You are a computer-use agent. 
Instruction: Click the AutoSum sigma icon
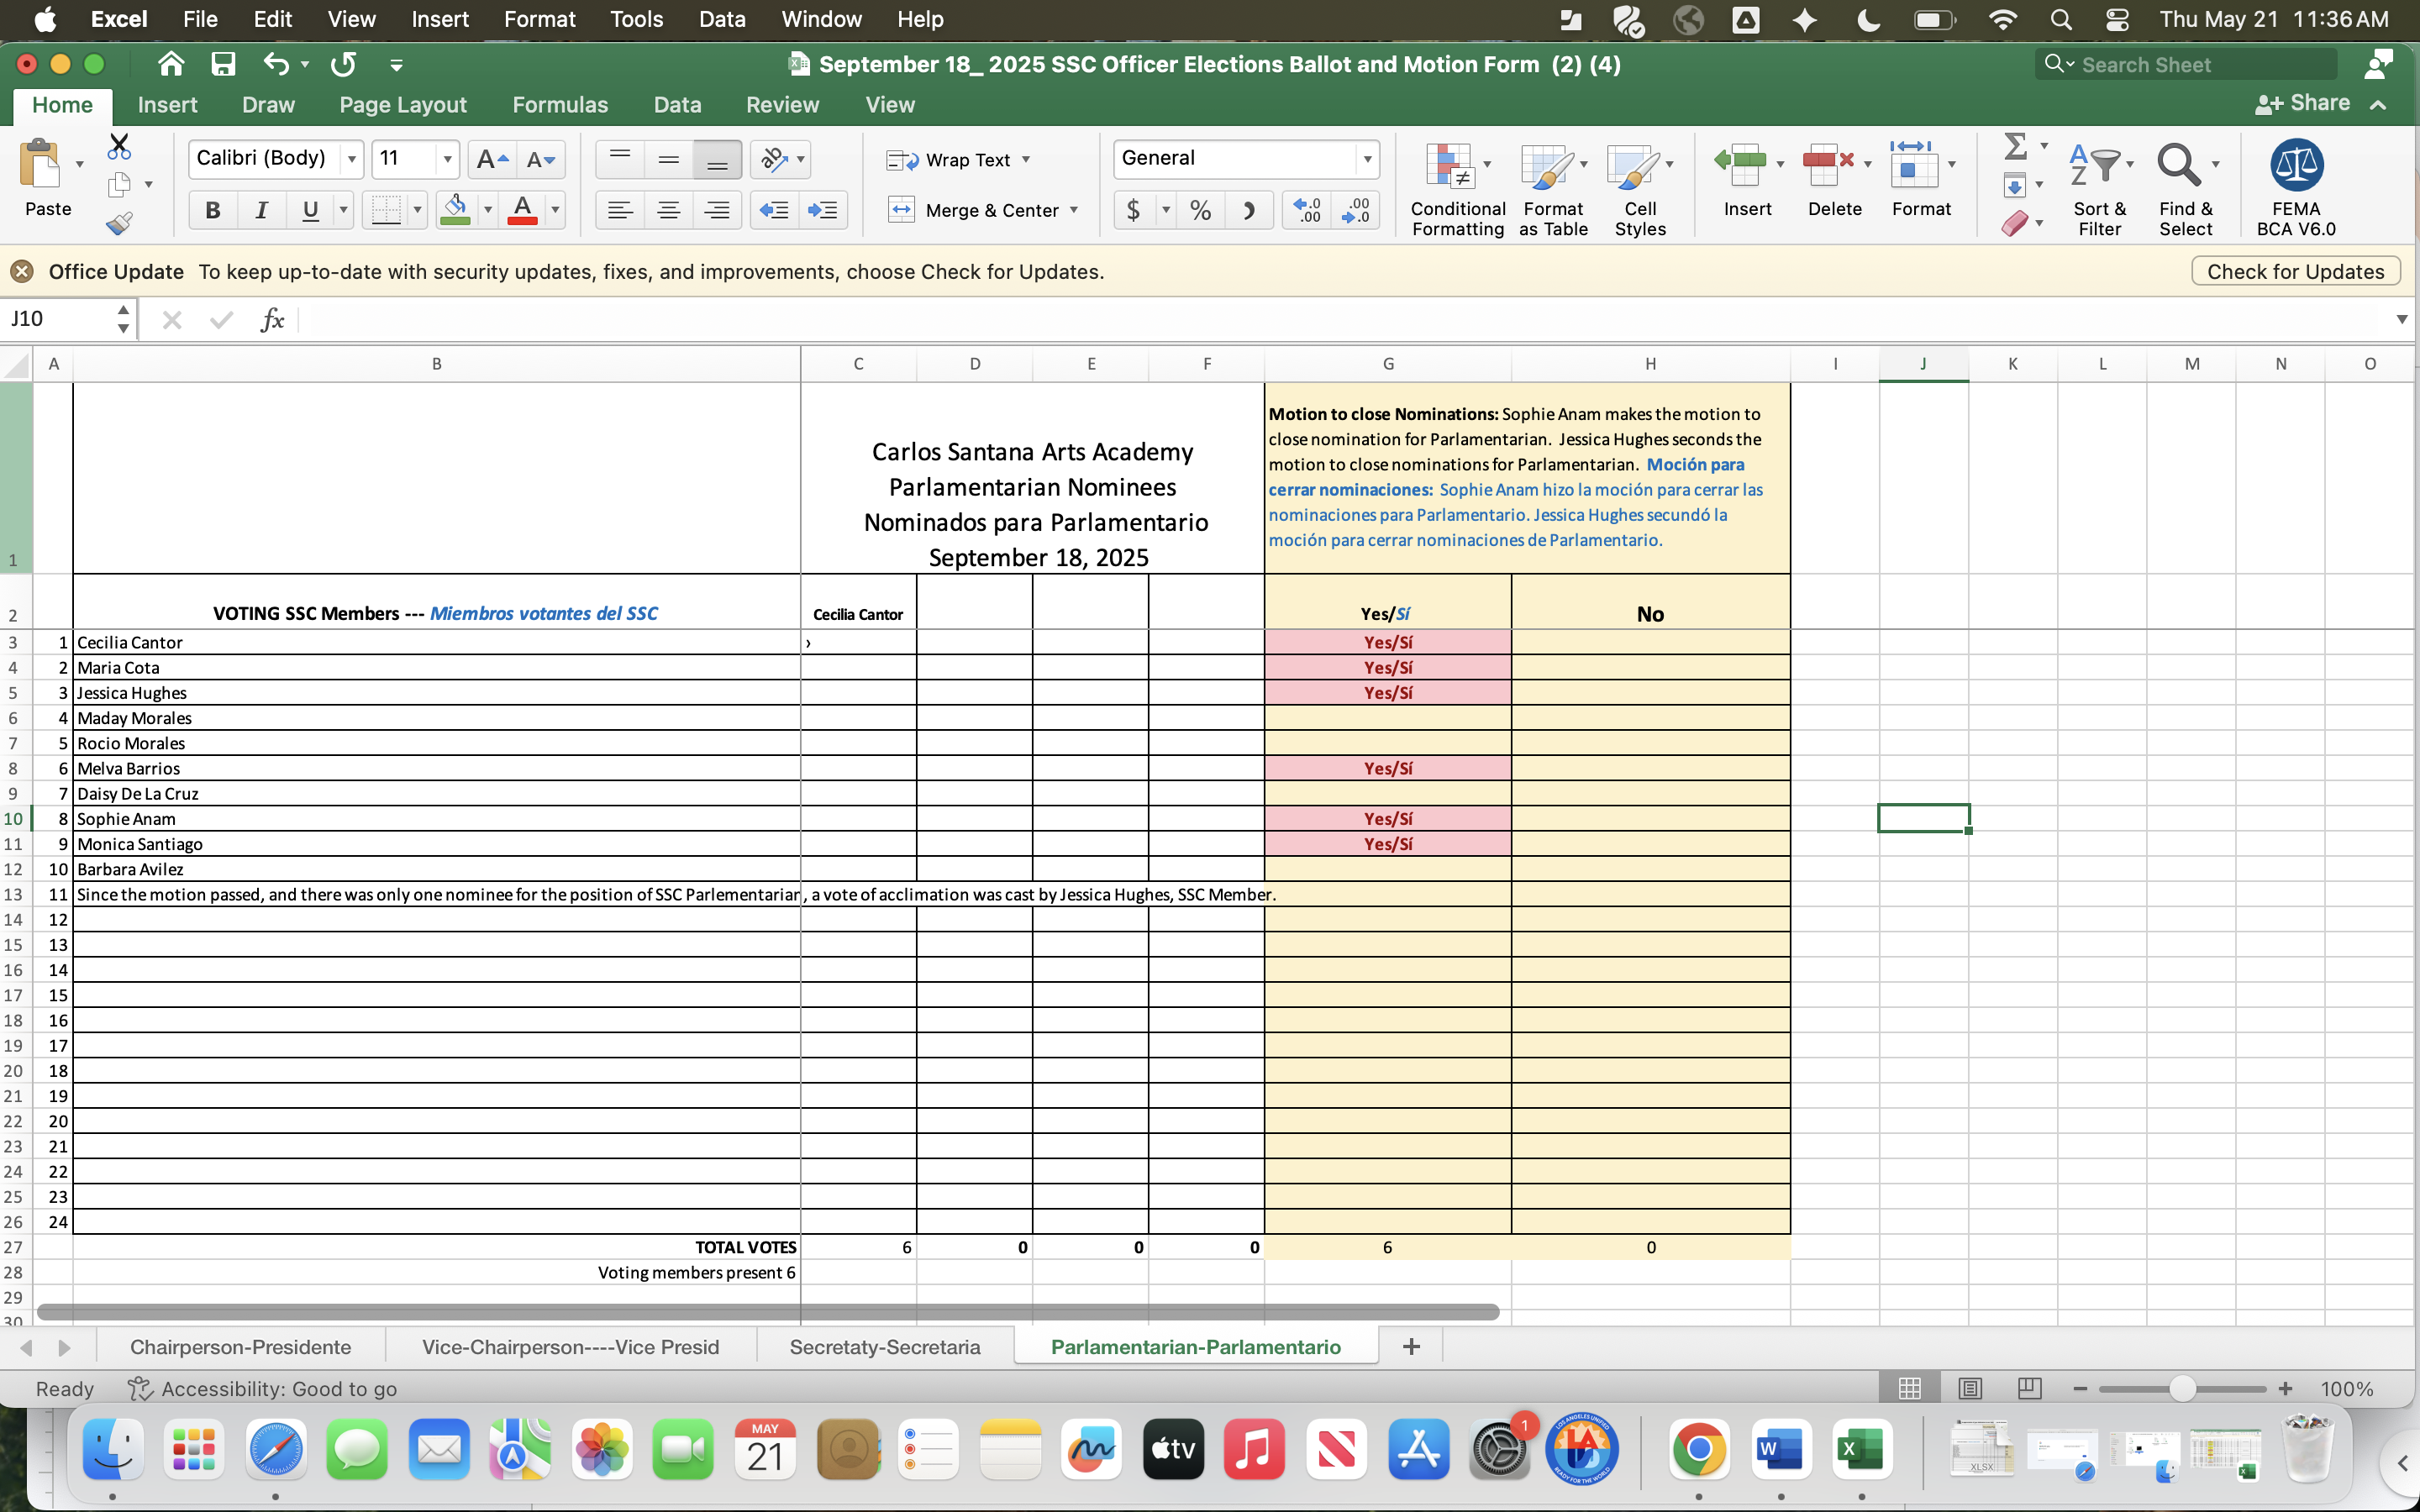pyautogui.click(x=2016, y=147)
